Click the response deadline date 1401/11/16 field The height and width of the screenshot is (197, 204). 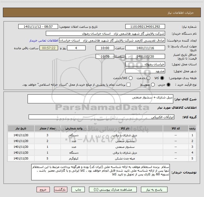pyautogui.click(x=145, y=48)
